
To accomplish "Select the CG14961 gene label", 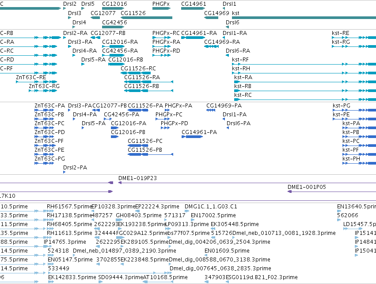I will point(194,4).
